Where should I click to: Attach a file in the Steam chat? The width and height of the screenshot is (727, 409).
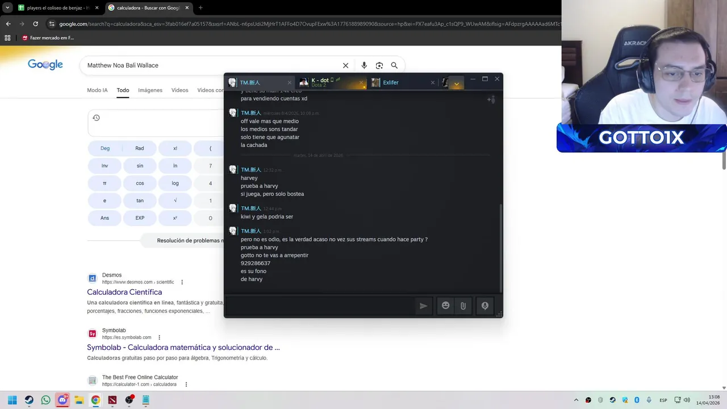(x=463, y=306)
